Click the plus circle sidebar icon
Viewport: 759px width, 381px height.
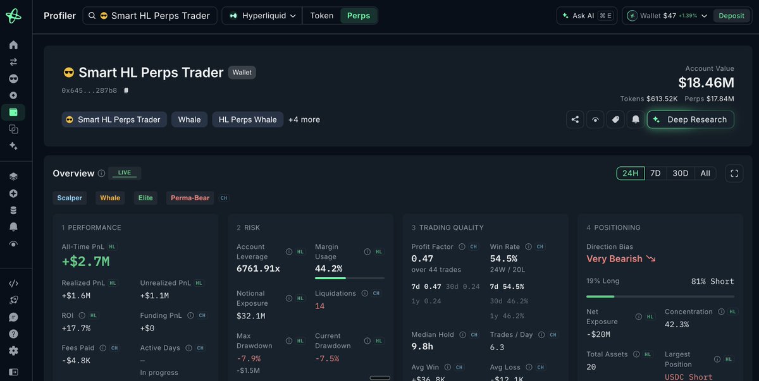[13, 193]
